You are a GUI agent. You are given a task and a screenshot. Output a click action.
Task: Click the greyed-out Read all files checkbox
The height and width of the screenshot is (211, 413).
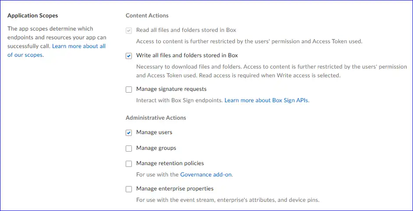pos(129,31)
